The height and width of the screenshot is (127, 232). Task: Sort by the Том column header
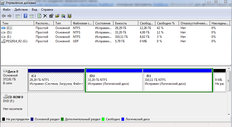point(18,23)
